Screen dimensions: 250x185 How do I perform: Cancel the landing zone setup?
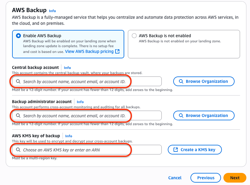pos(175,178)
